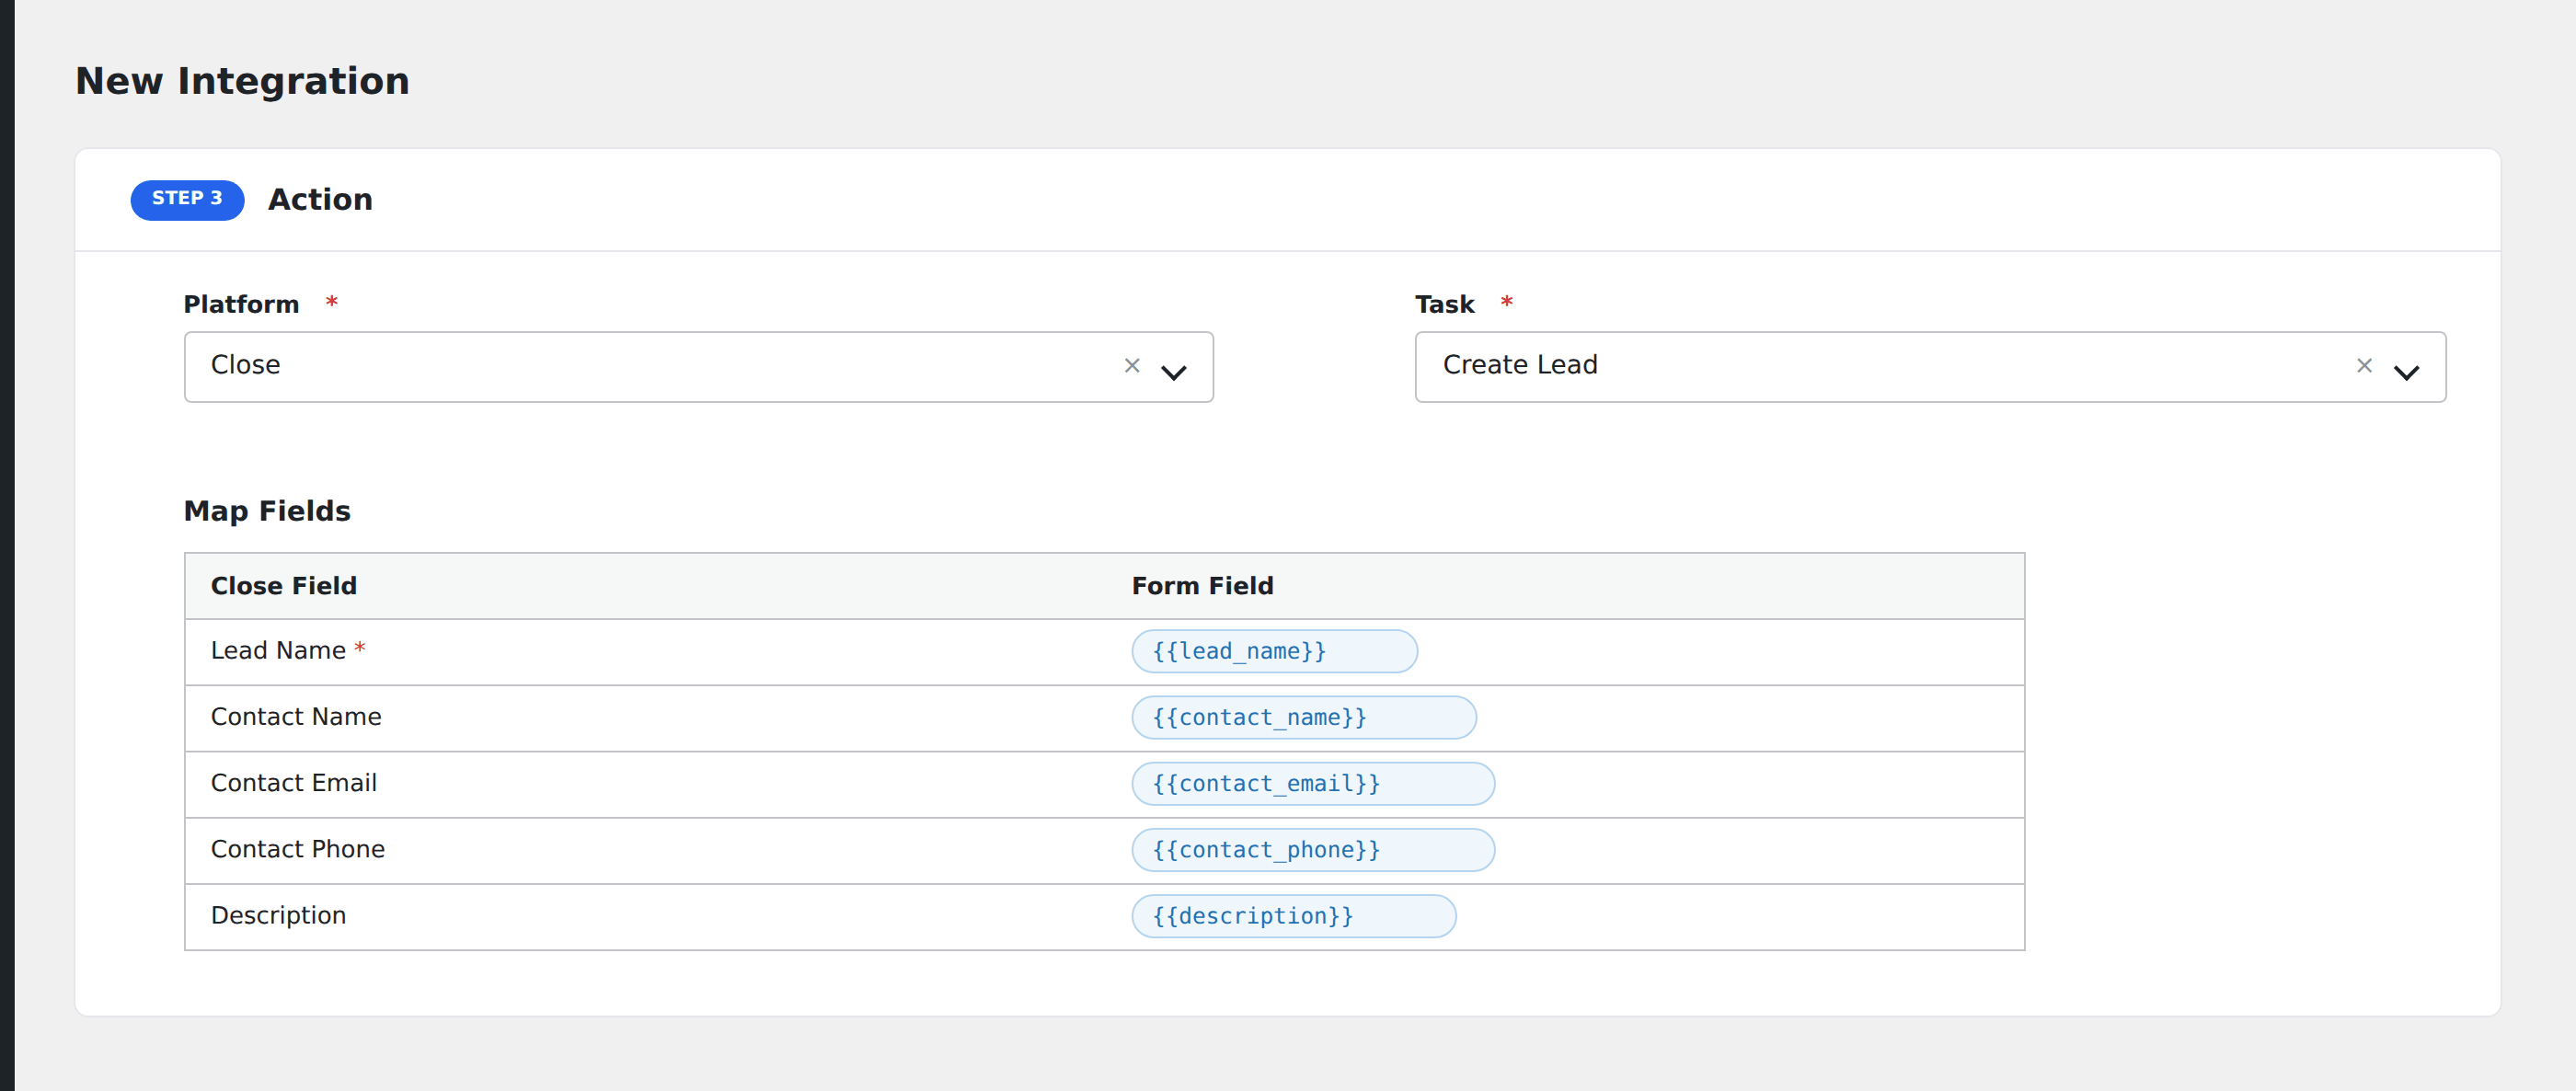Screen dimensions: 2576x1091
Task: Click the New Integration page heading
Action: [x=242, y=81]
